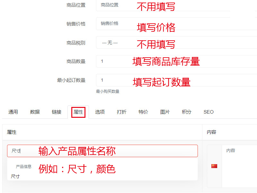Open the 选项 tab
257x193 pixels.
point(100,112)
